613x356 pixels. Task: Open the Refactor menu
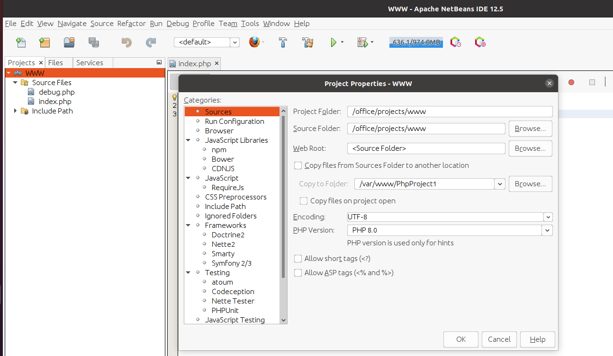coord(132,23)
